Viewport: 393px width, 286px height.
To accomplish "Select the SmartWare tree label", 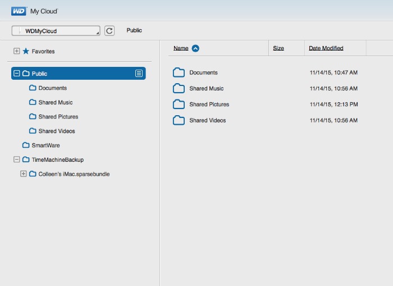I will pyautogui.click(x=45, y=146).
